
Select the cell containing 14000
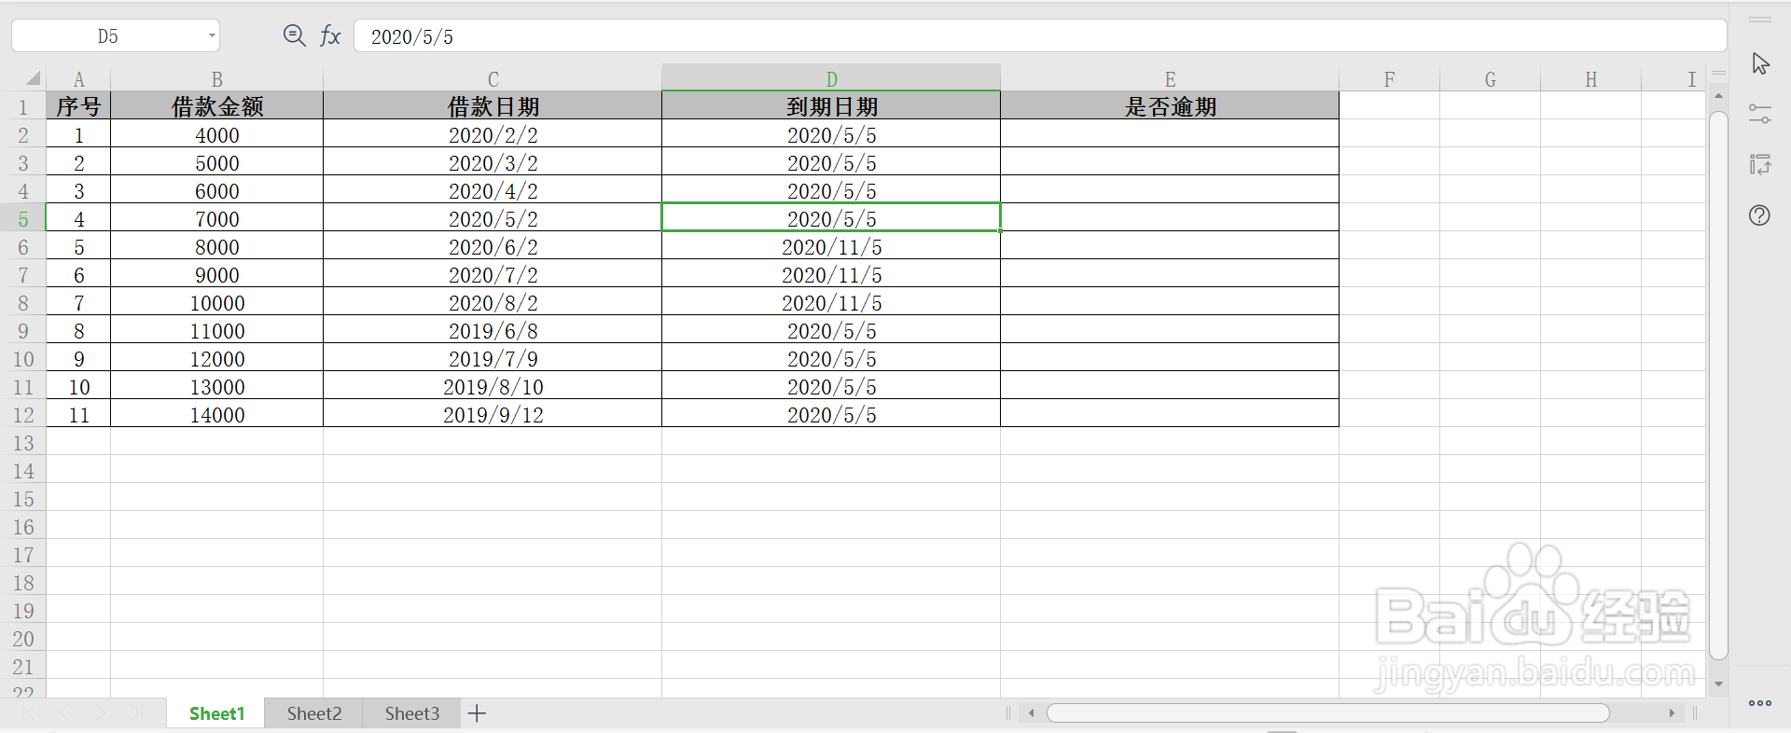tap(216, 413)
